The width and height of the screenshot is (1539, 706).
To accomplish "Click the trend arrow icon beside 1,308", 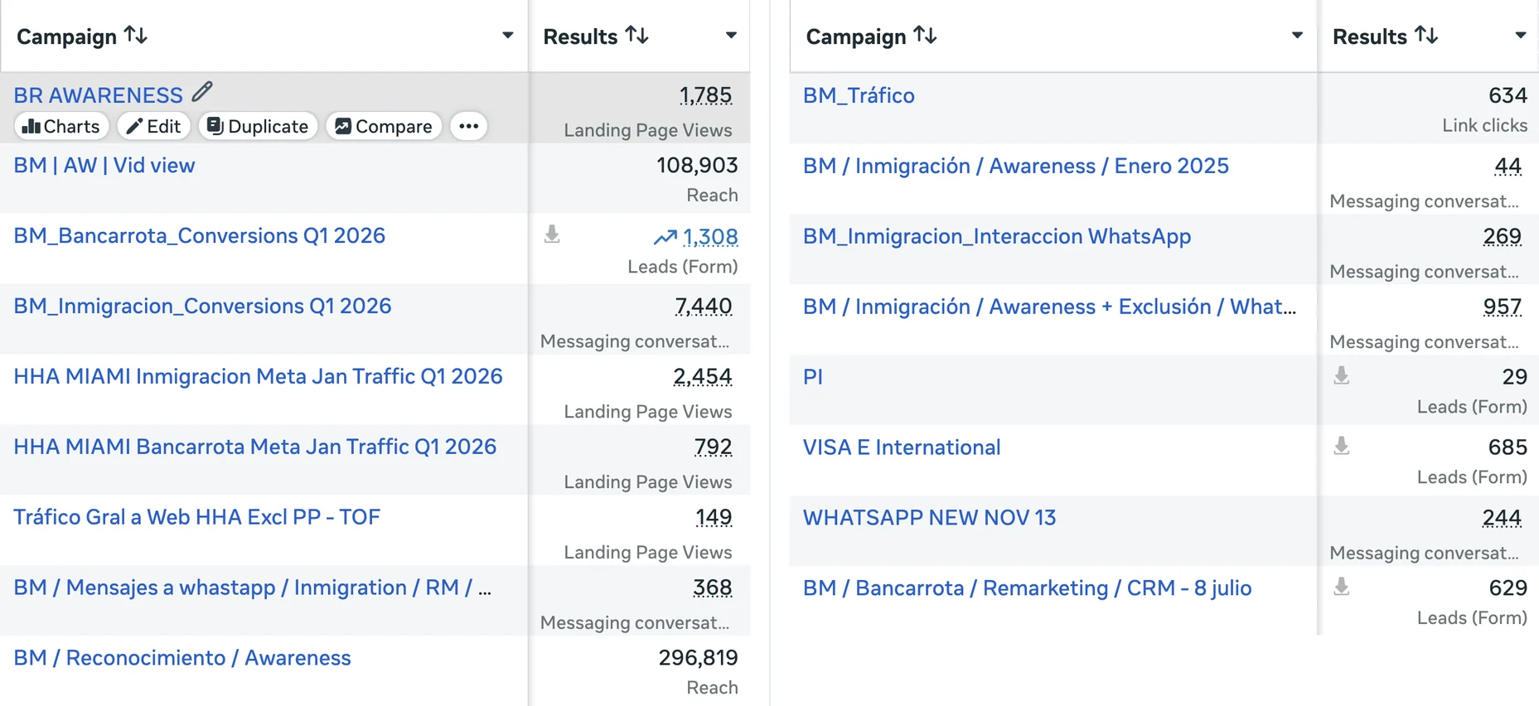I will pos(665,238).
